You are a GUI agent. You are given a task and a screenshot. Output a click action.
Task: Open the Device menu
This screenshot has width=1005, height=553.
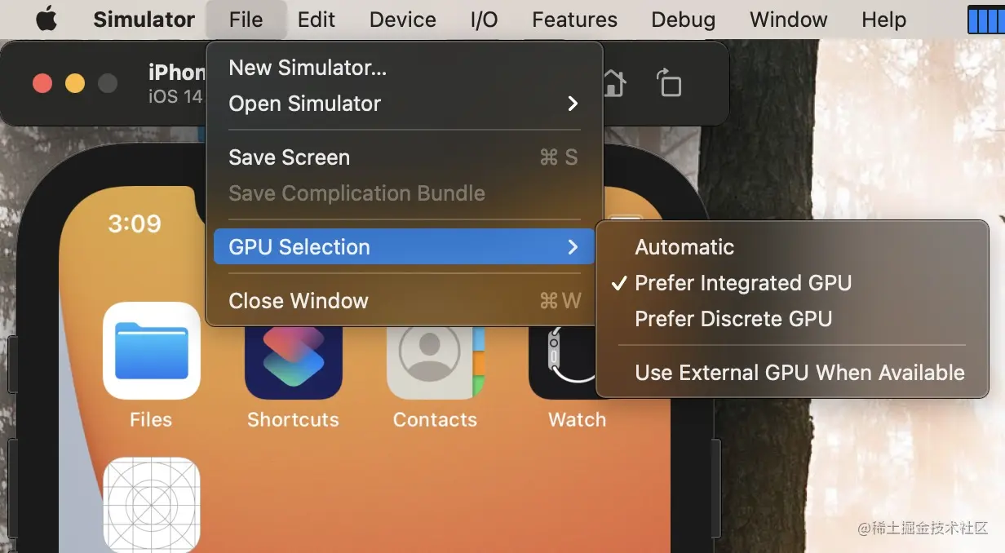[x=403, y=20]
